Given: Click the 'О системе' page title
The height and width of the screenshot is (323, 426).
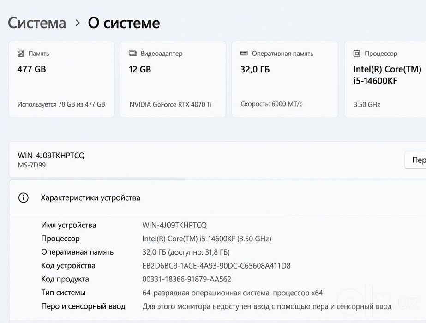Looking at the screenshot, I should [x=124, y=23].
